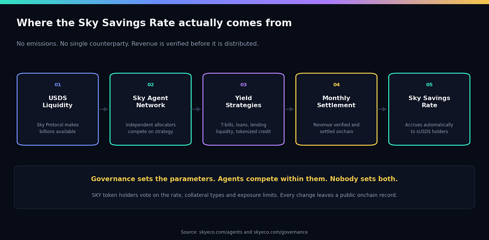This screenshot has width=489, height=240.
Task: Click "Revenue verified and settled onchain" text
Action: (337, 128)
